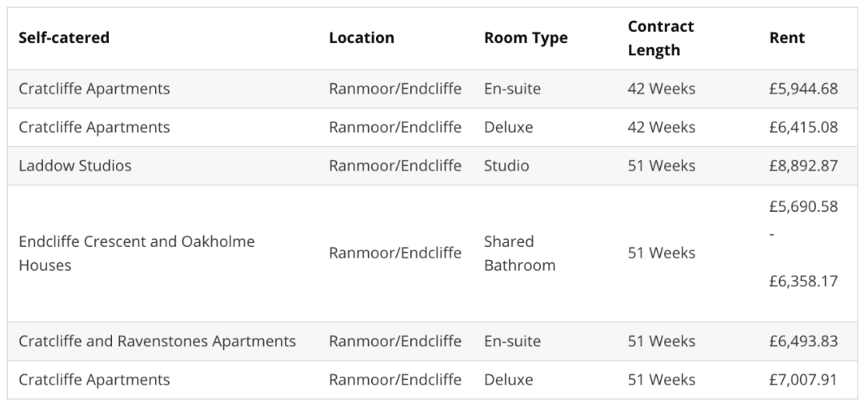Click the £5,690.58 rent amount

pyautogui.click(x=803, y=206)
